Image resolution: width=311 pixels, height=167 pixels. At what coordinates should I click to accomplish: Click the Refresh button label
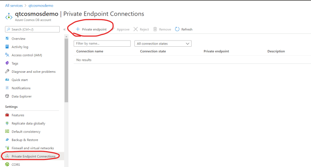point(187,29)
